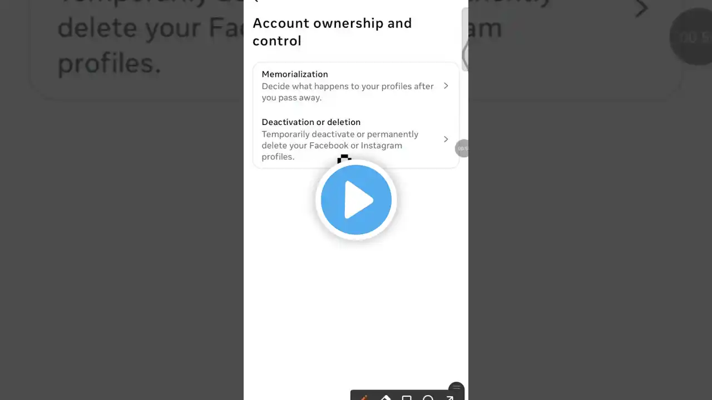Screen dimensions: 712x400
Task: Click 'Temporarily deactivate or permanently delete' description
Action: [340, 146]
